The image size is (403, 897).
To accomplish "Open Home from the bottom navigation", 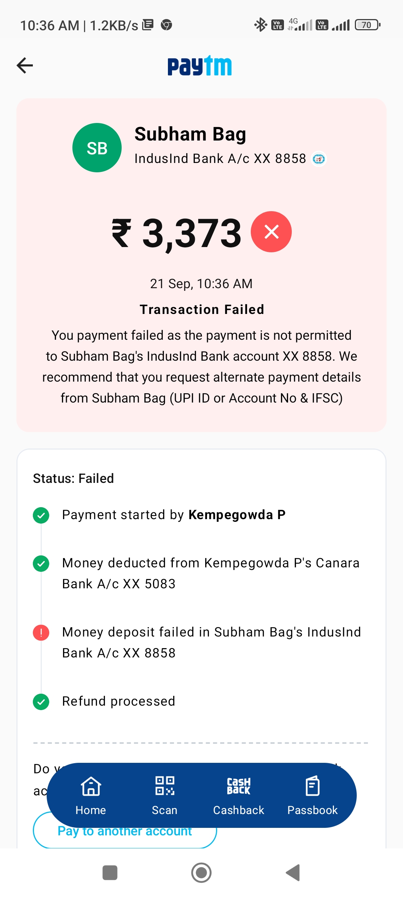I will pyautogui.click(x=91, y=795).
